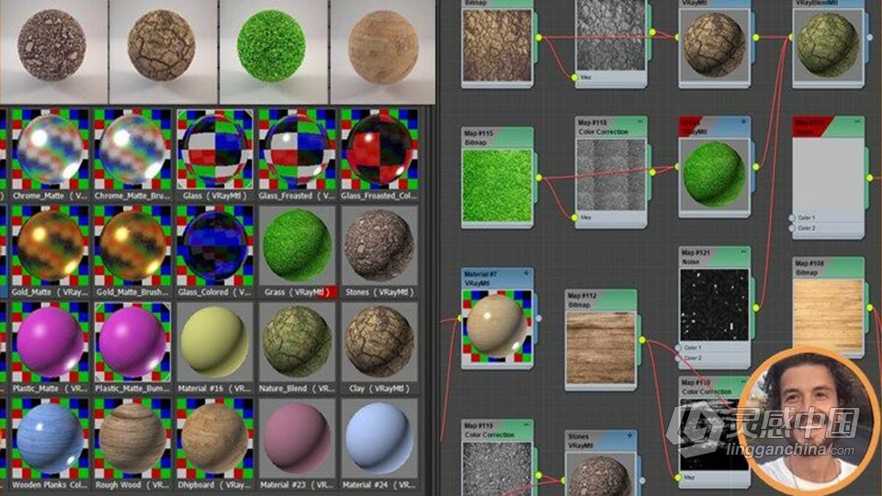
Task: Click the rendered stones sphere preview
Action: 51,46
